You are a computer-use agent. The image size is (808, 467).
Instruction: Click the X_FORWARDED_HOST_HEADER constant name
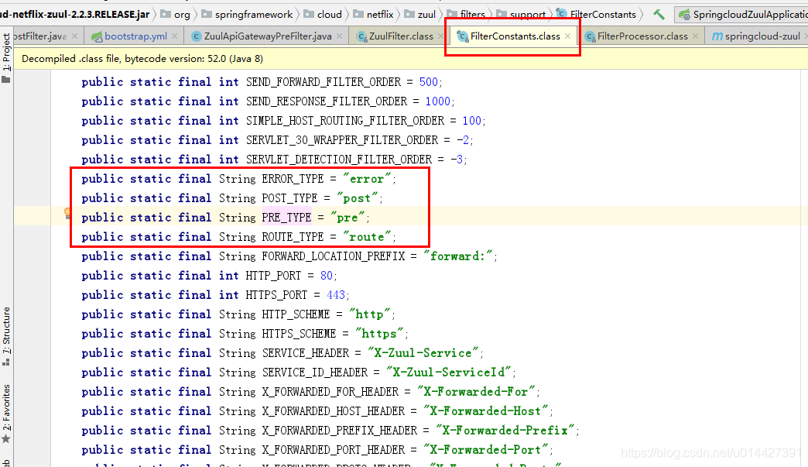(x=334, y=411)
